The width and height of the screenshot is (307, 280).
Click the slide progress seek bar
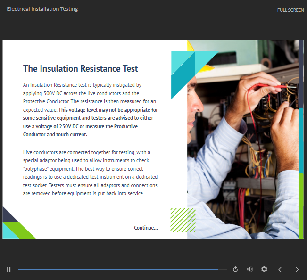(118, 269)
